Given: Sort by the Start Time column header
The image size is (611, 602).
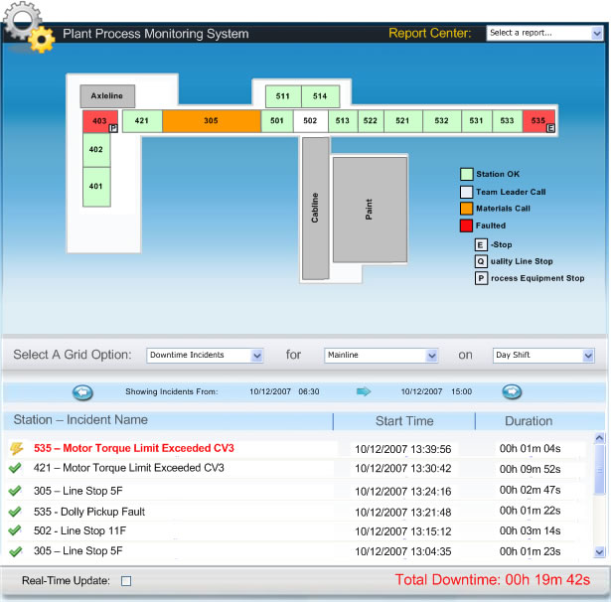Looking at the screenshot, I should point(404,421).
